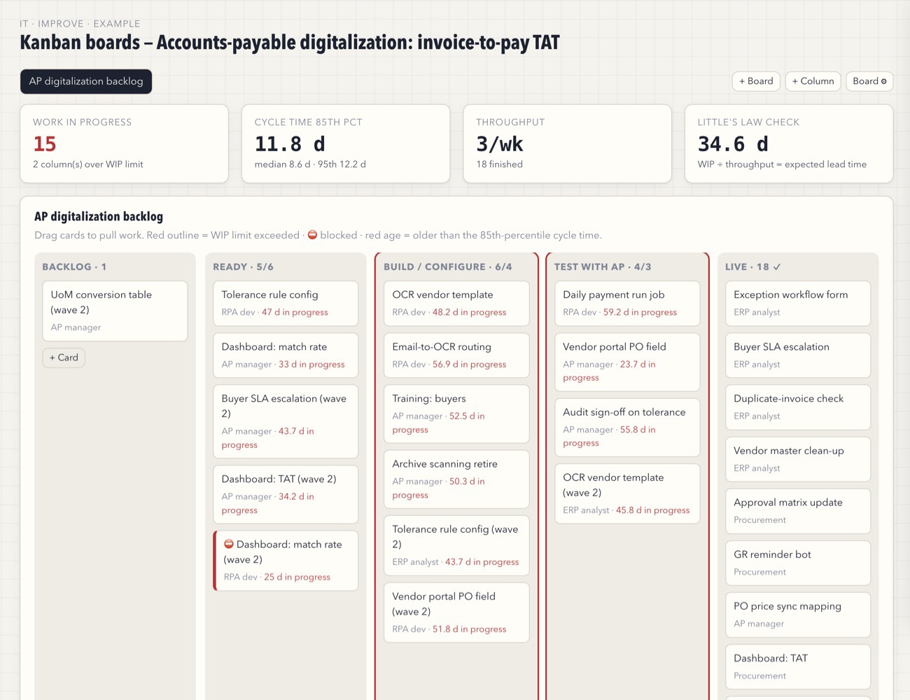Select OCR vendor template (wave 2) card

pyautogui.click(x=627, y=493)
